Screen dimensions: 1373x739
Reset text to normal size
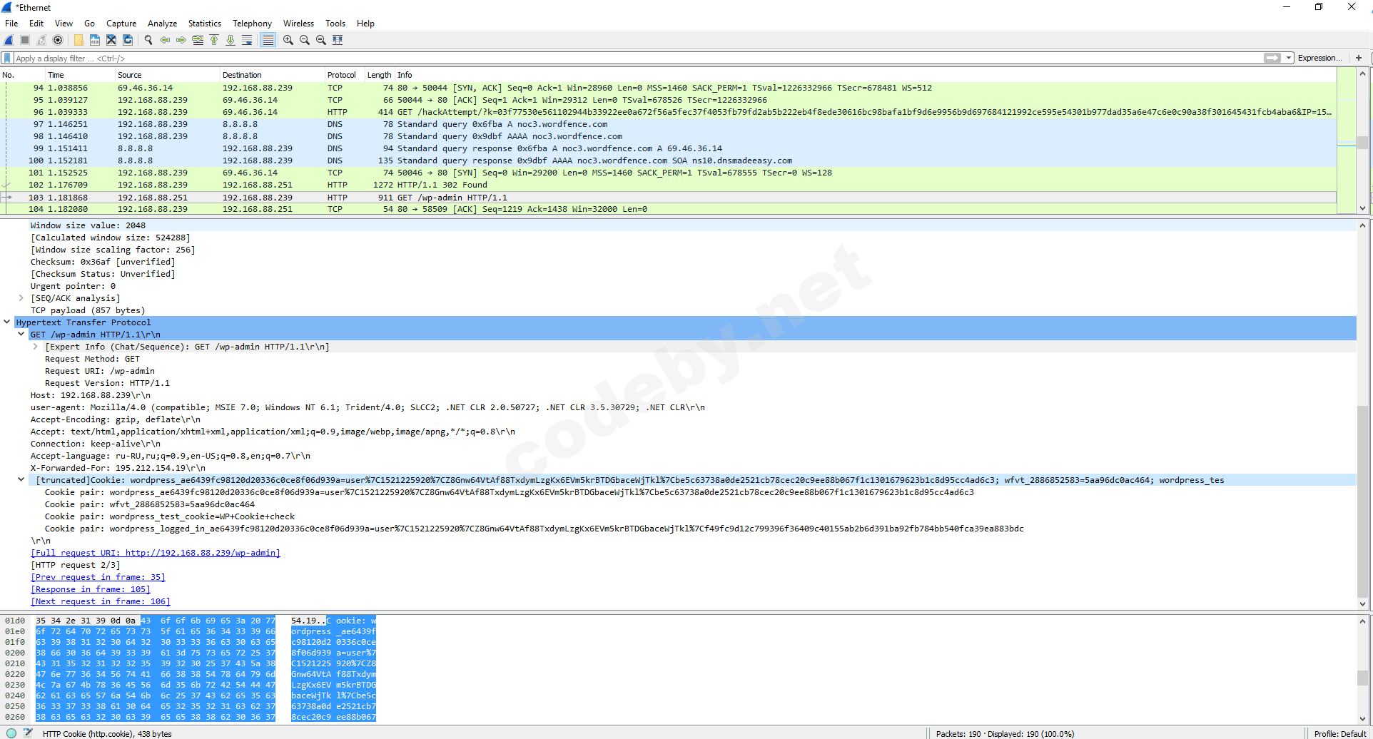coord(321,40)
